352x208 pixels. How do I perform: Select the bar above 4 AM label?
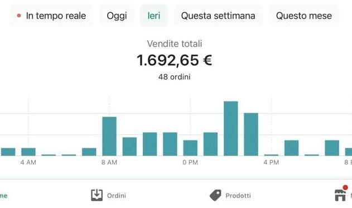point(28,152)
